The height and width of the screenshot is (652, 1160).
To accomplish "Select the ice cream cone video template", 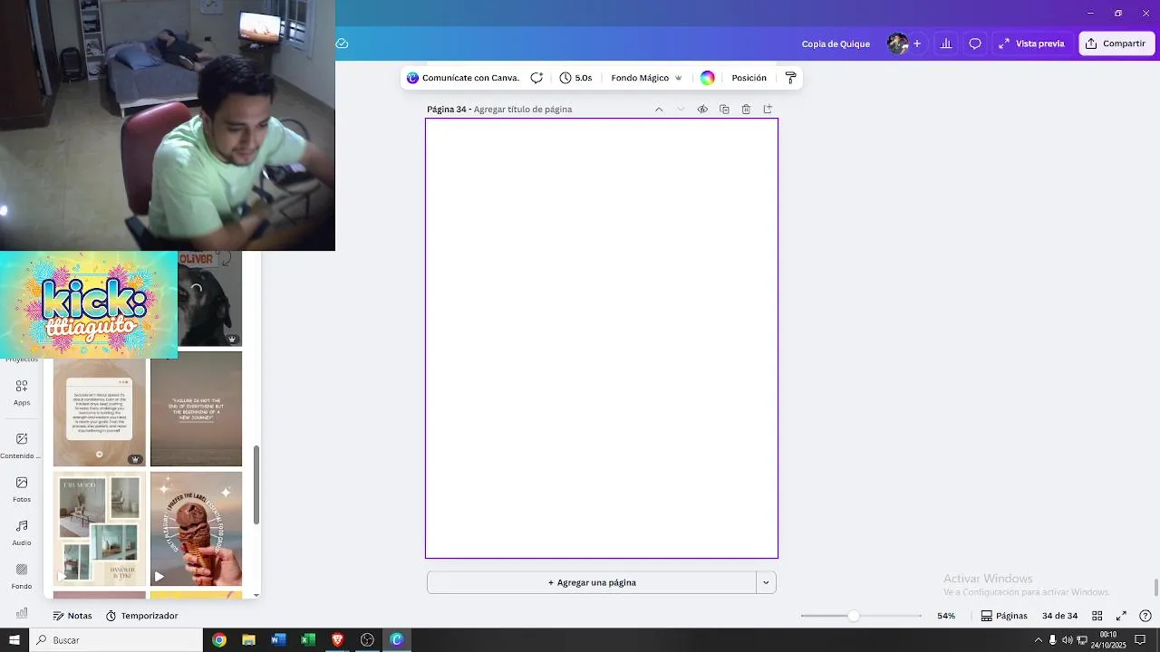I will click(196, 529).
